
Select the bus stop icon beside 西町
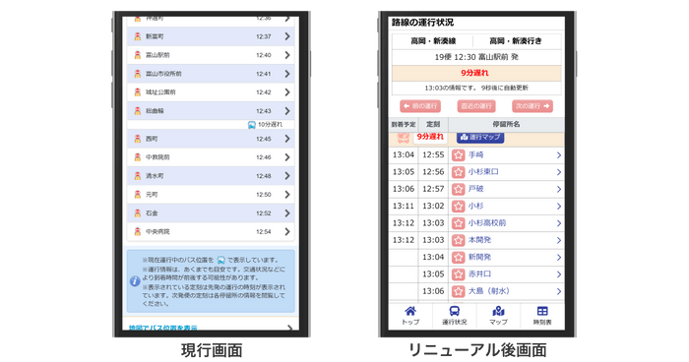138,139
